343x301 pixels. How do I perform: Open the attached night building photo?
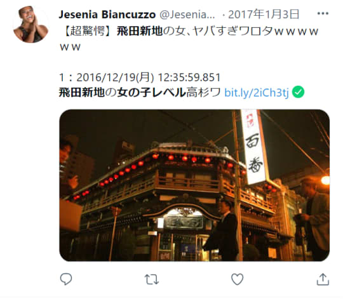194,185
